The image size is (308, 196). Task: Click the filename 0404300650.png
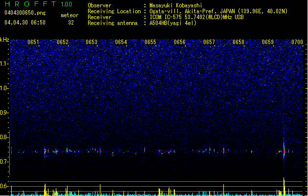pos(25,13)
